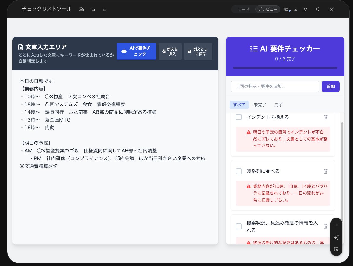Click the checklist icon beside AI 要件チェッカー

coord(254,49)
